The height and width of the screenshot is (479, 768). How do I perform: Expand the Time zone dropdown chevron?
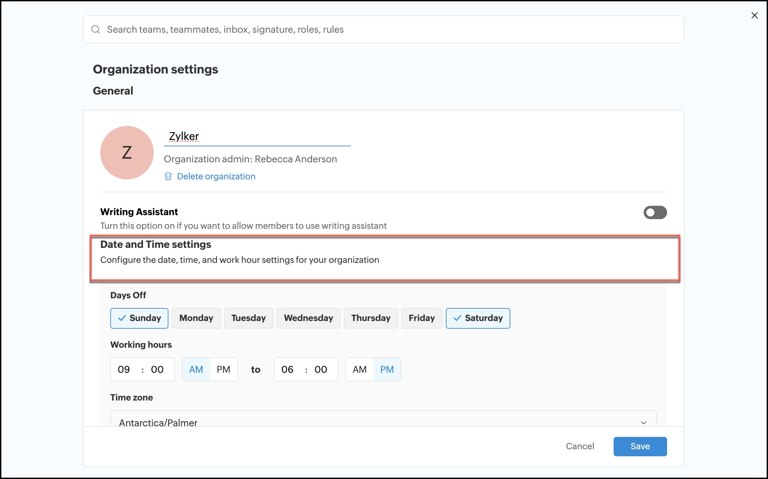coord(643,423)
